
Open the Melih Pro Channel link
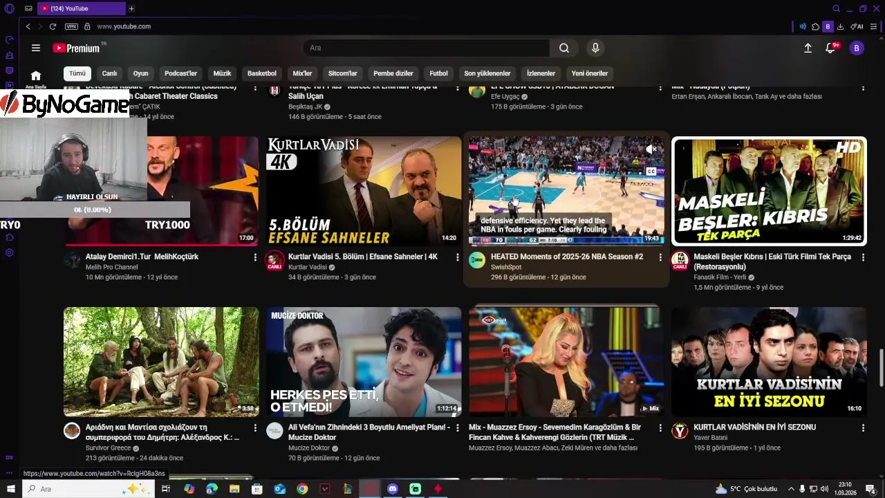click(111, 267)
